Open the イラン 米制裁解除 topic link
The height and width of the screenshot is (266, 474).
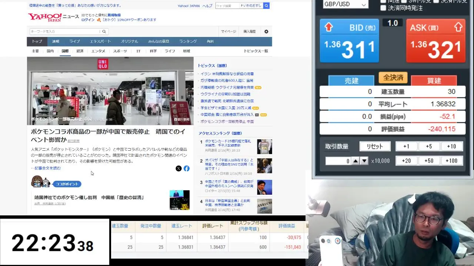pyautogui.click(x=227, y=74)
